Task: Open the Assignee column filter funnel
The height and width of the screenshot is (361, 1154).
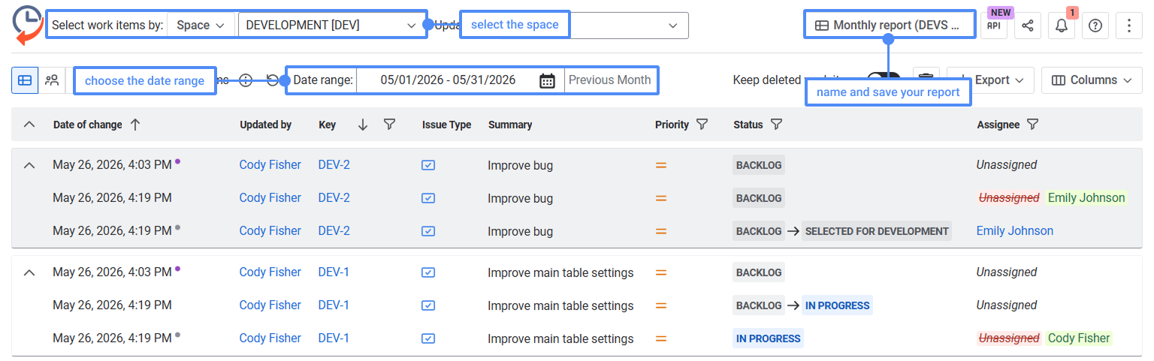Action: click(x=1032, y=125)
